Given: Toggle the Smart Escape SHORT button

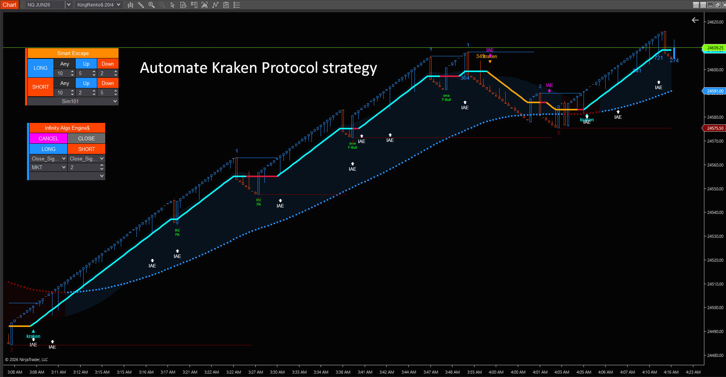Looking at the screenshot, I should [41, 87].
